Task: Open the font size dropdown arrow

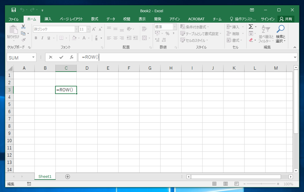Action: tap(88, 29)
